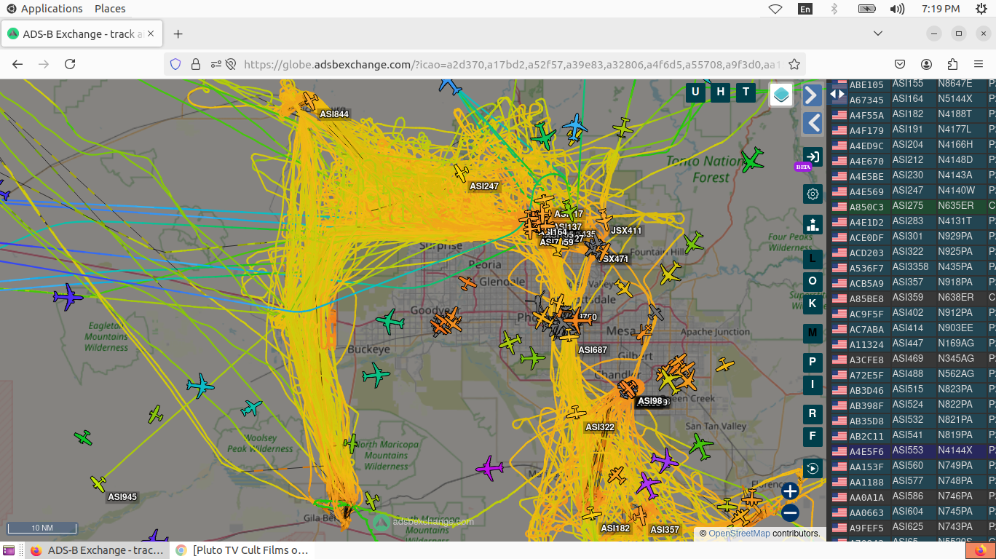Toggle sidebar width double-arrow handle
The height and width of the screenshot is (559, 996).
[x=837, y=94]
